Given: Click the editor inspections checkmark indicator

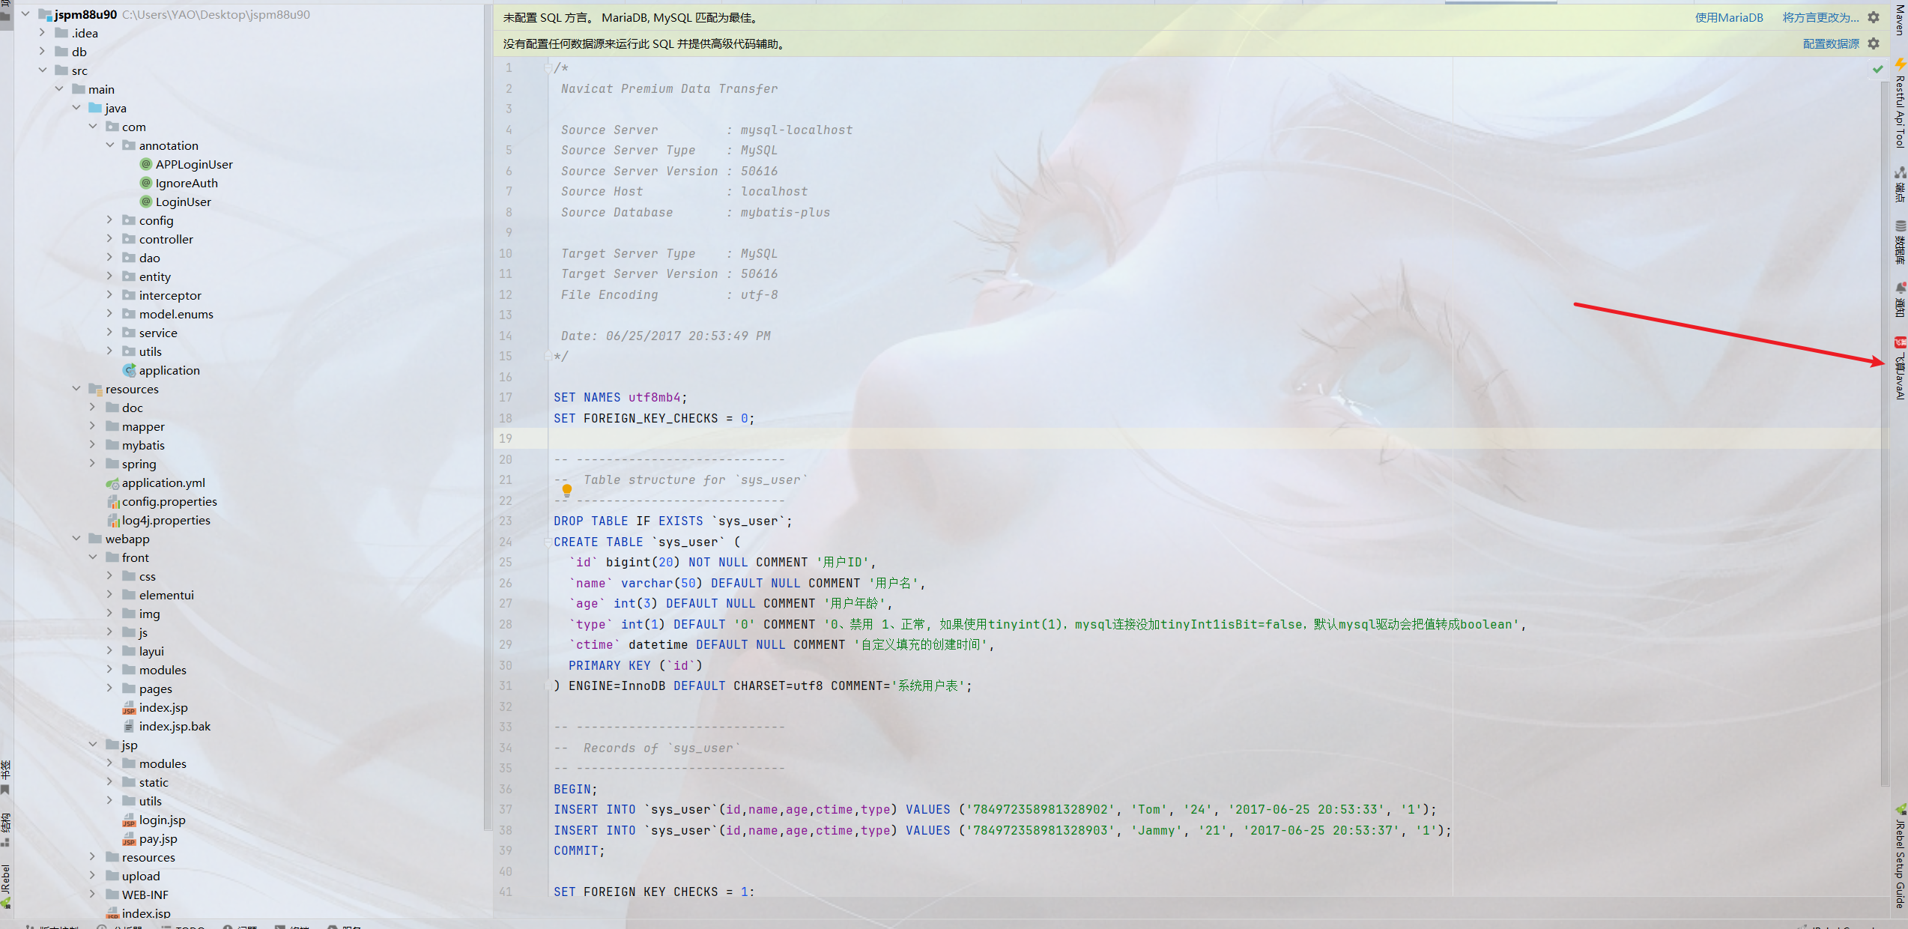Looking at the screenshot, I should pos(1877,68).
